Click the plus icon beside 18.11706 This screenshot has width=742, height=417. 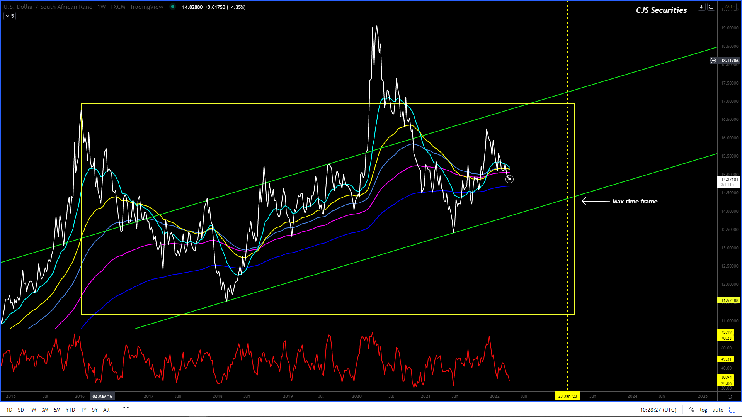pos(713,61)
